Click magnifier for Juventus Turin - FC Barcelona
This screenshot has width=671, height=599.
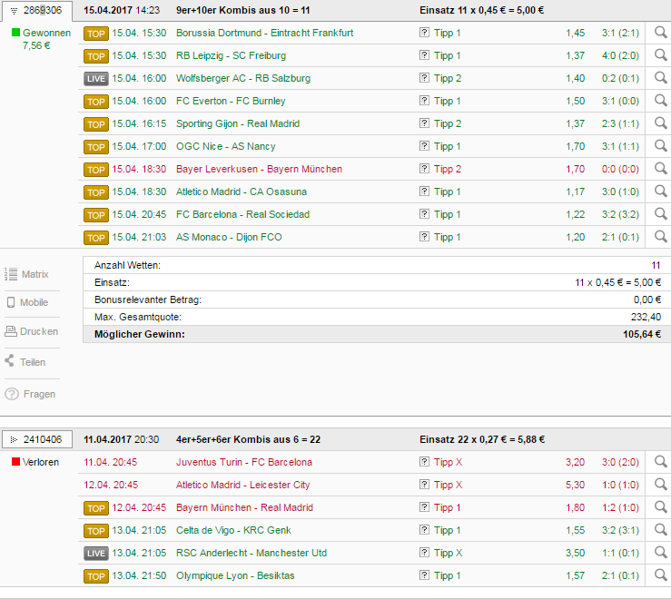(x=661, y=462)
